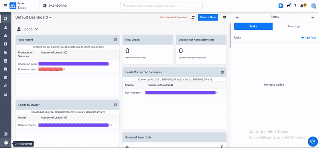Click the DASHBOARD header icon
The image size is (319, 148).
45,6
